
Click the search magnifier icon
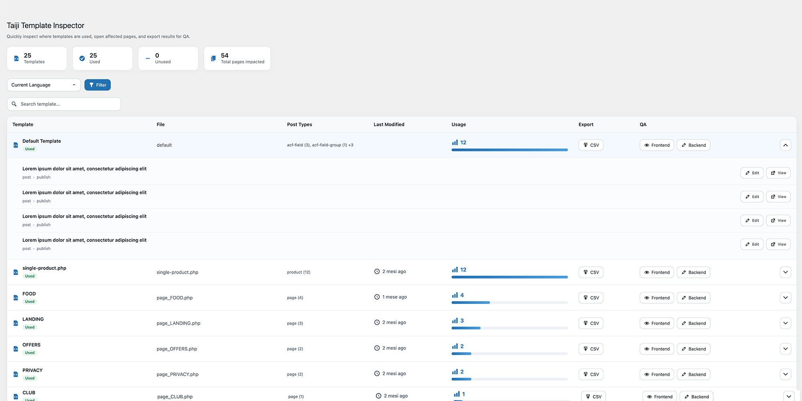click(14, 104)
